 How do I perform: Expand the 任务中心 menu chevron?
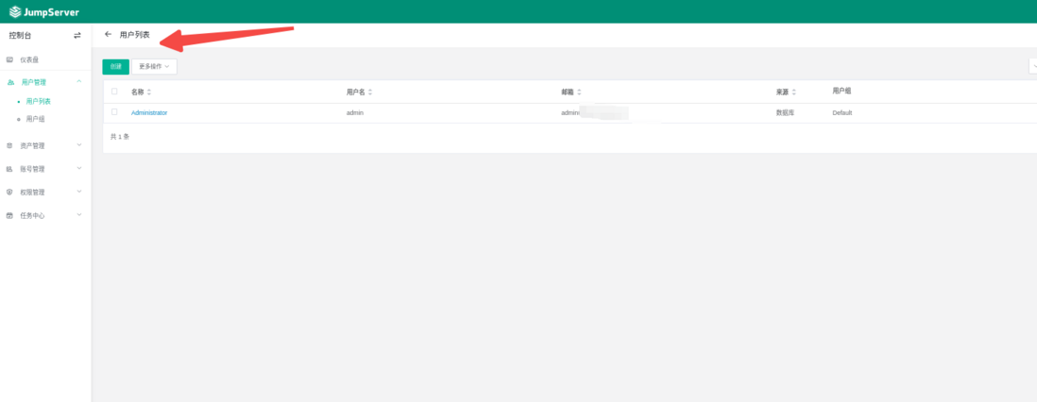click(x=79, y=215)
